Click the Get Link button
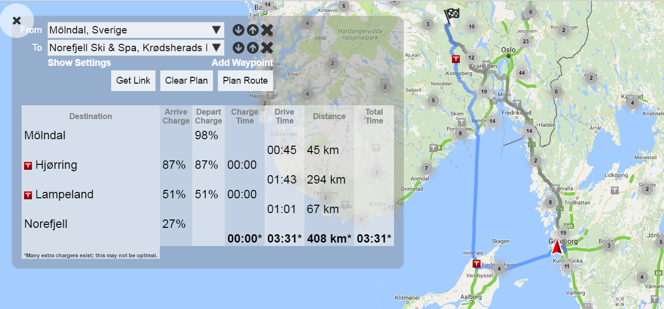Screen dimensions: 664x309 click(133, 81)
